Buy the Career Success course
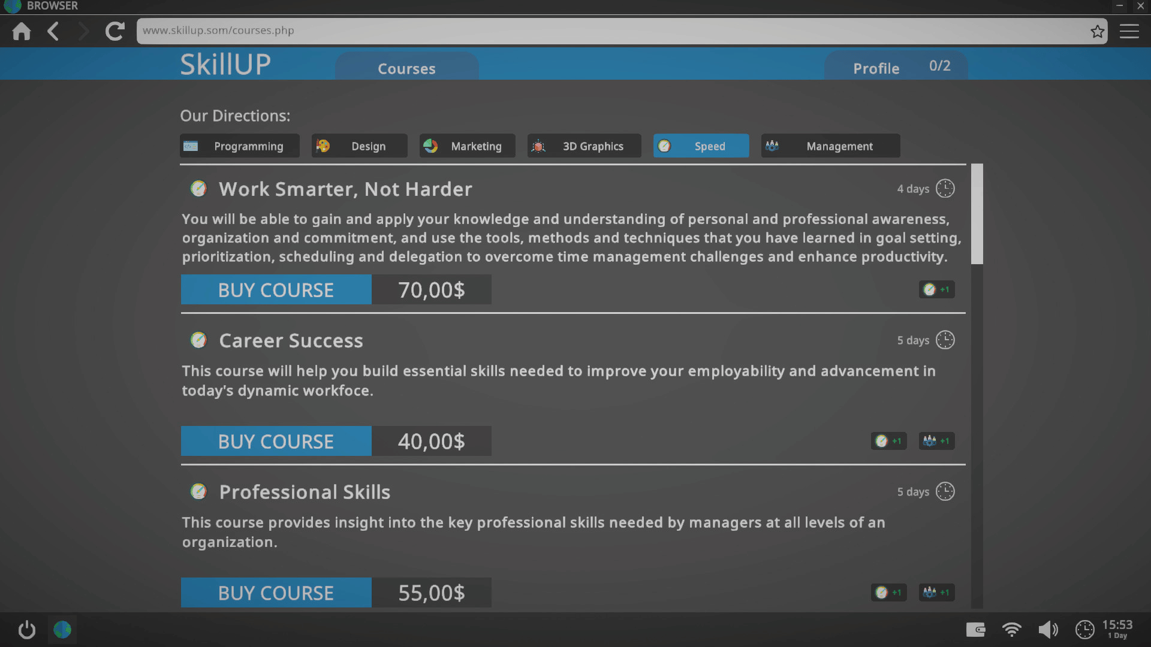 276,442
